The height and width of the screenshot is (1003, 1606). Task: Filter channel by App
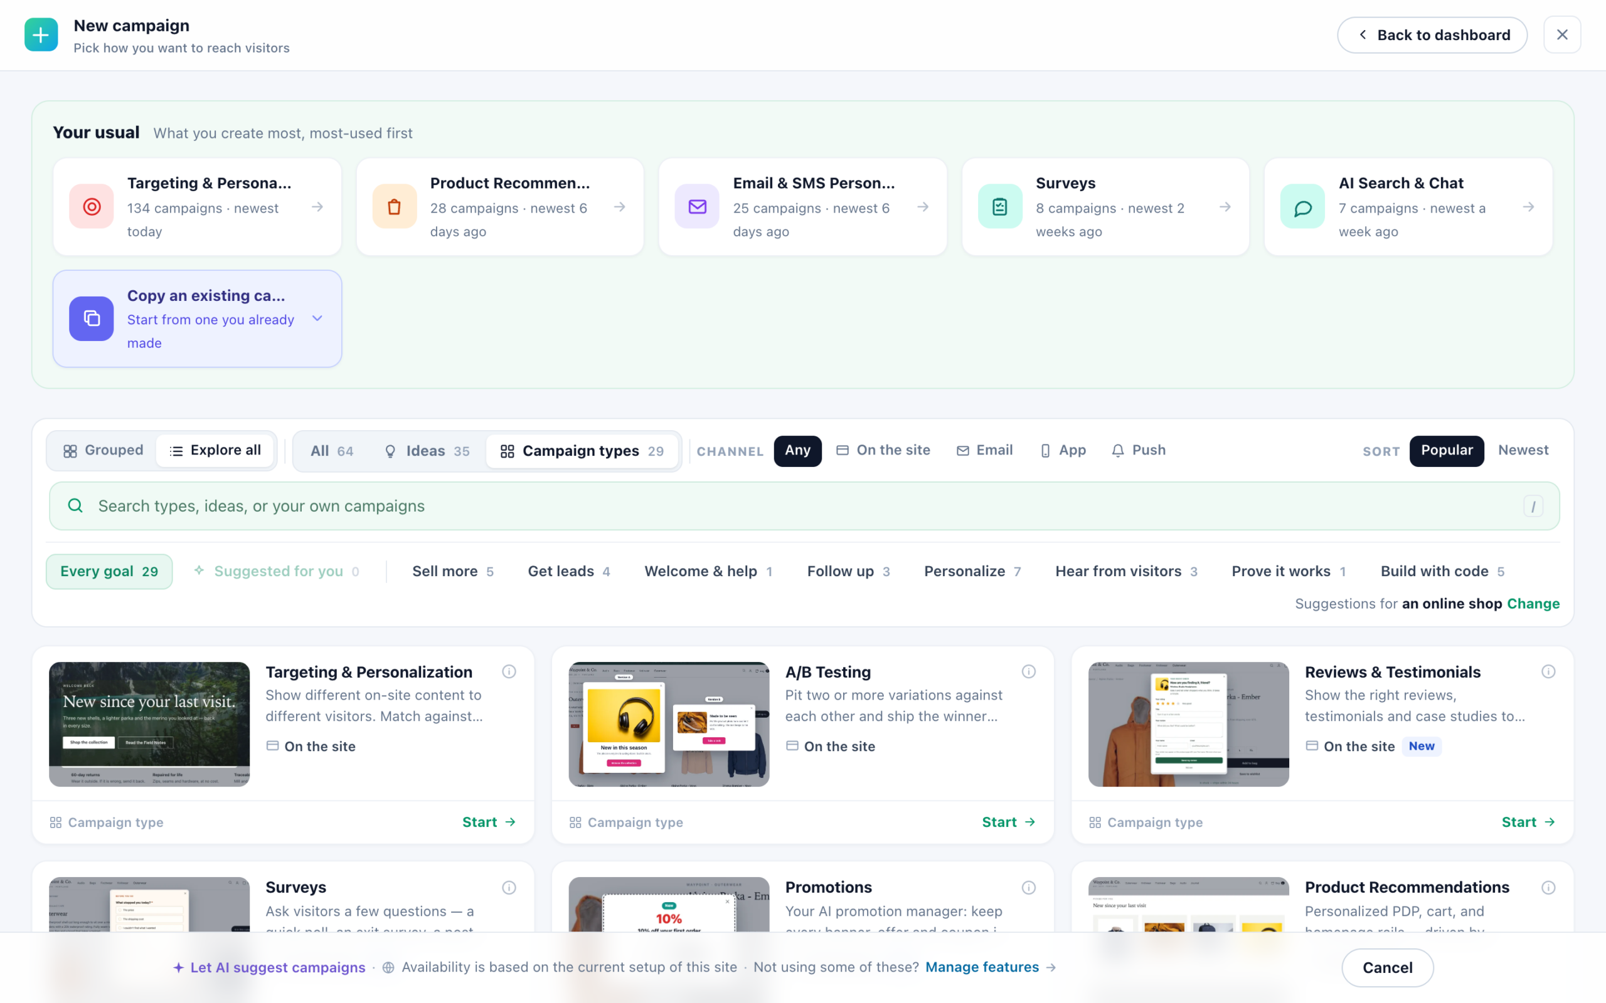(x=1063, y=451)
